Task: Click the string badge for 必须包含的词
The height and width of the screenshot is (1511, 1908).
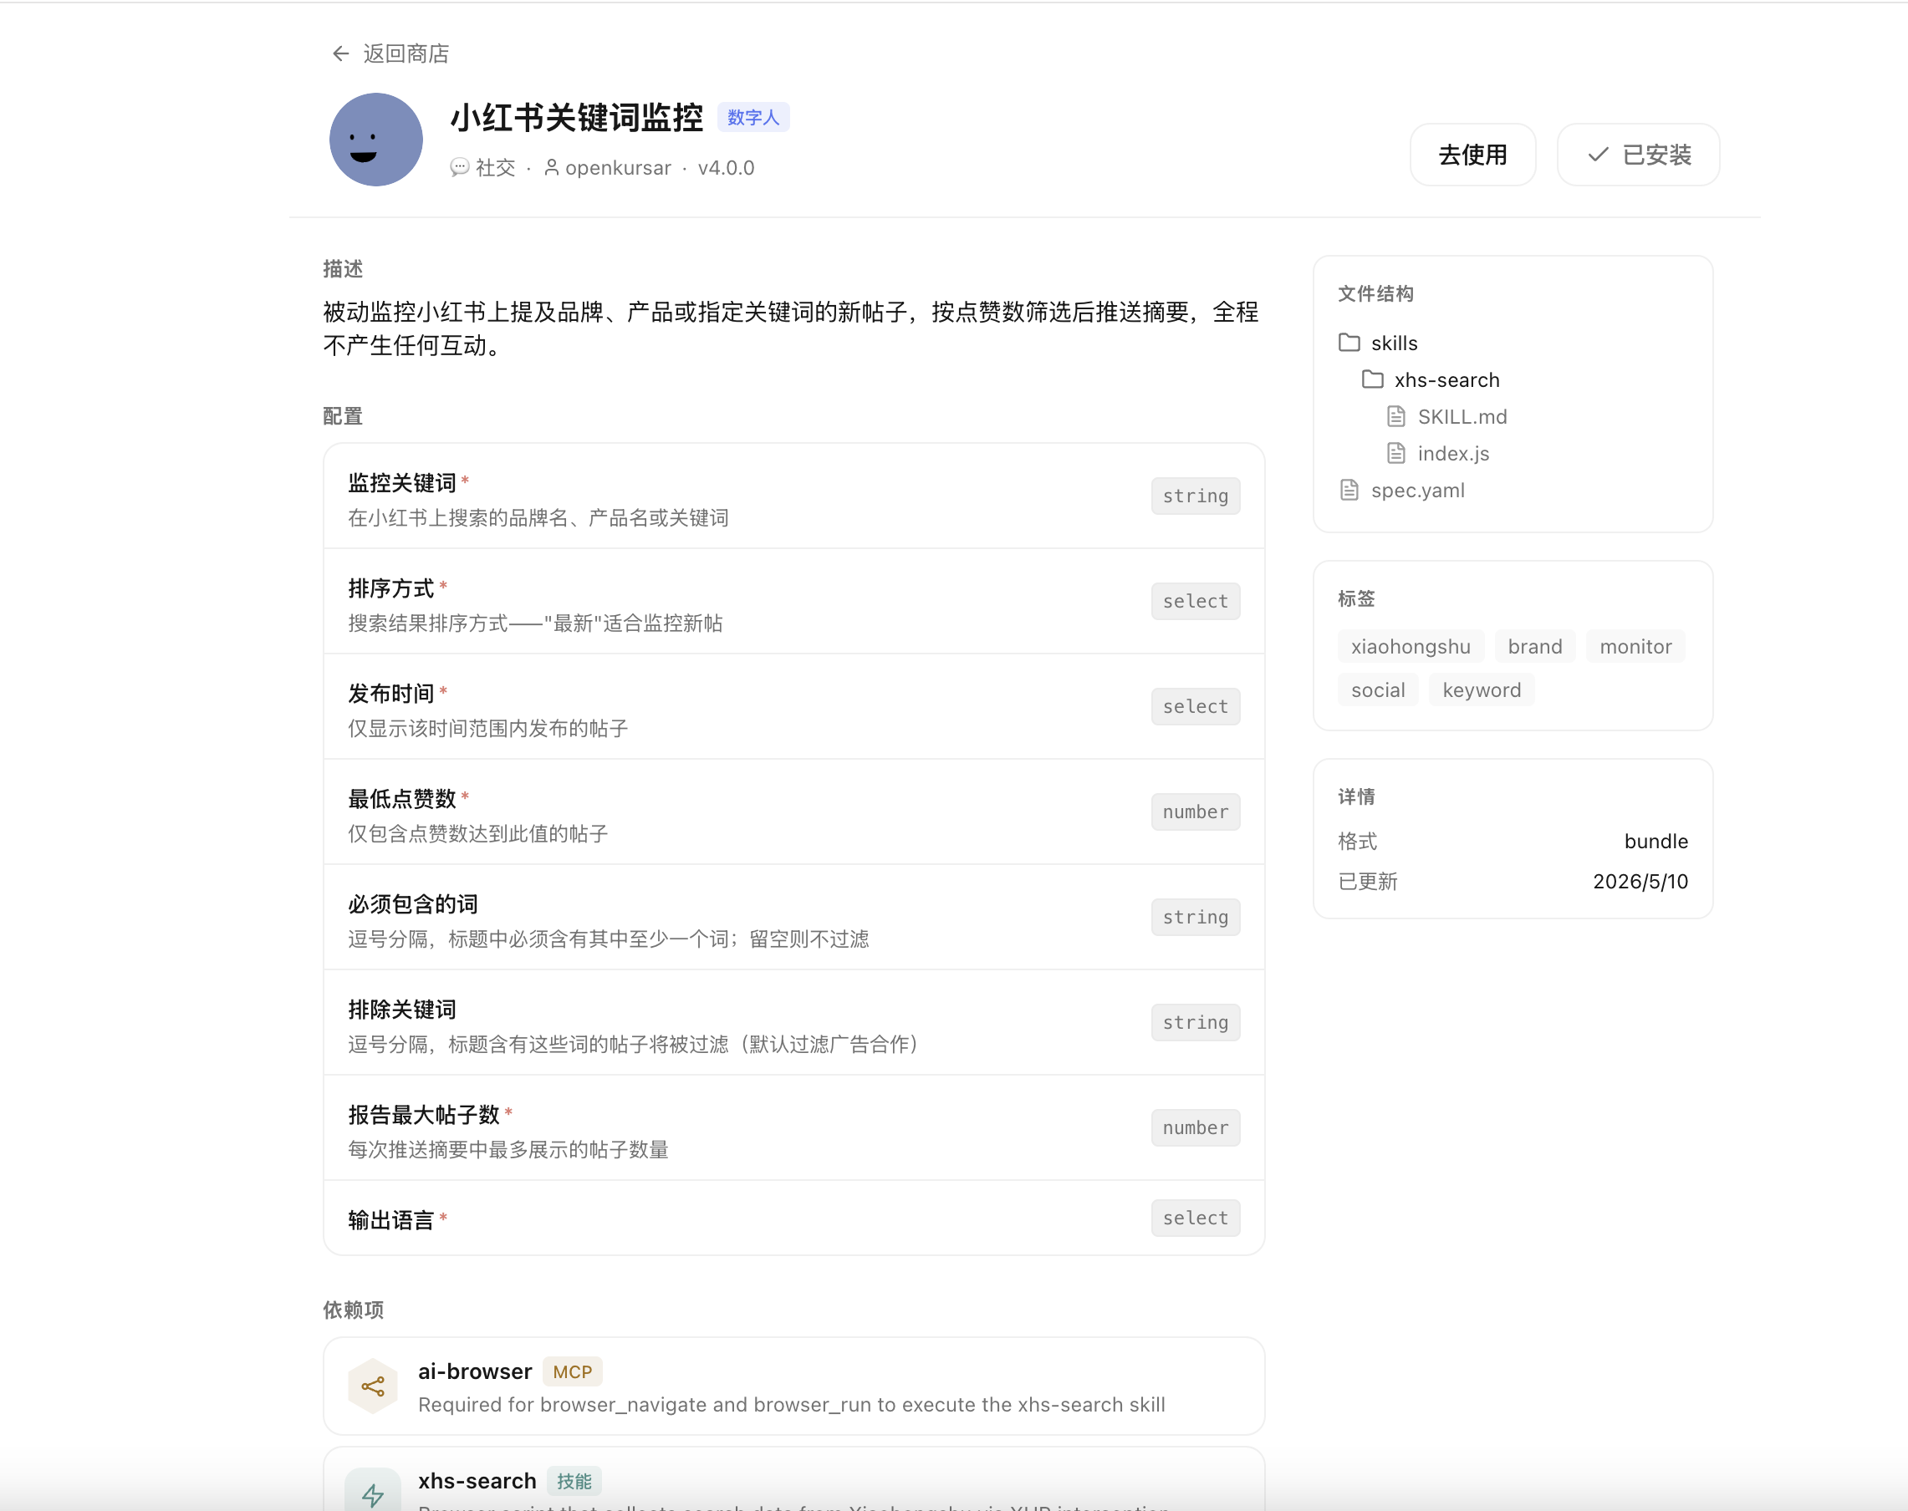Action: (1195, 917)
